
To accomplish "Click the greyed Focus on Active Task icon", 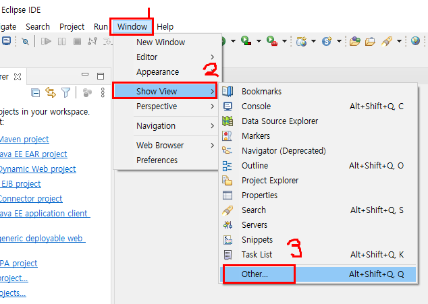I will click(x=87, y=93).
